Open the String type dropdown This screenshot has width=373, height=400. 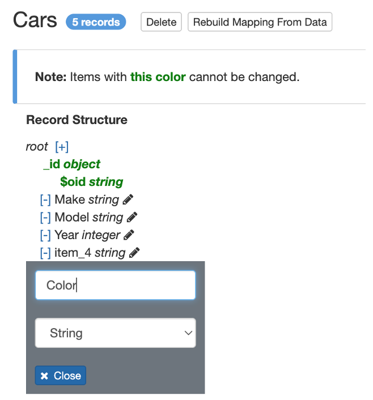[x=115, y=333]
